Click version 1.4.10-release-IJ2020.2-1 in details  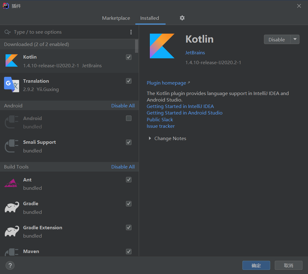tap(213, 63)
